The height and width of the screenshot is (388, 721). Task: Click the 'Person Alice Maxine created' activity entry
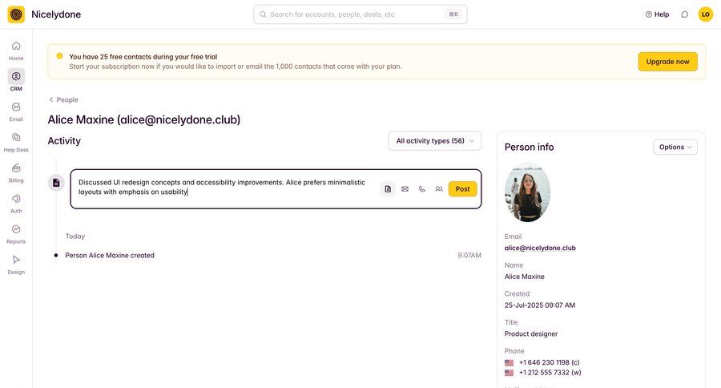(x=110, y=256)
